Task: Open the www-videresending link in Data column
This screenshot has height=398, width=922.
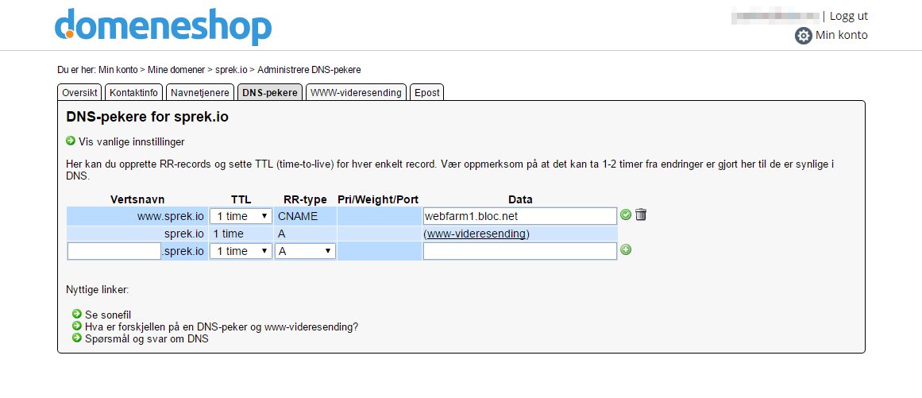Action: [x=476, y=234]
